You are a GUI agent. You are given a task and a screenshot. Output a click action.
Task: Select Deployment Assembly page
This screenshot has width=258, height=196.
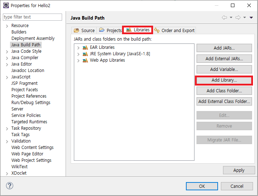pyautogui.click(x=33, y=38)
